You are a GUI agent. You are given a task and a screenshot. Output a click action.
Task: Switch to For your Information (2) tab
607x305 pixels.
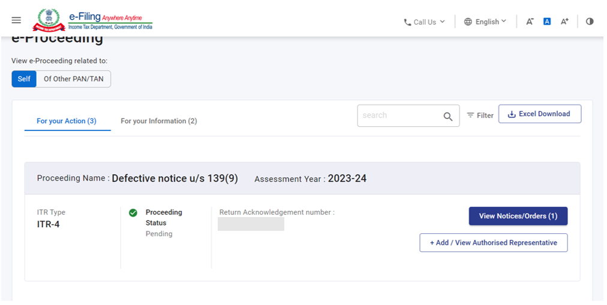[159, 121]
